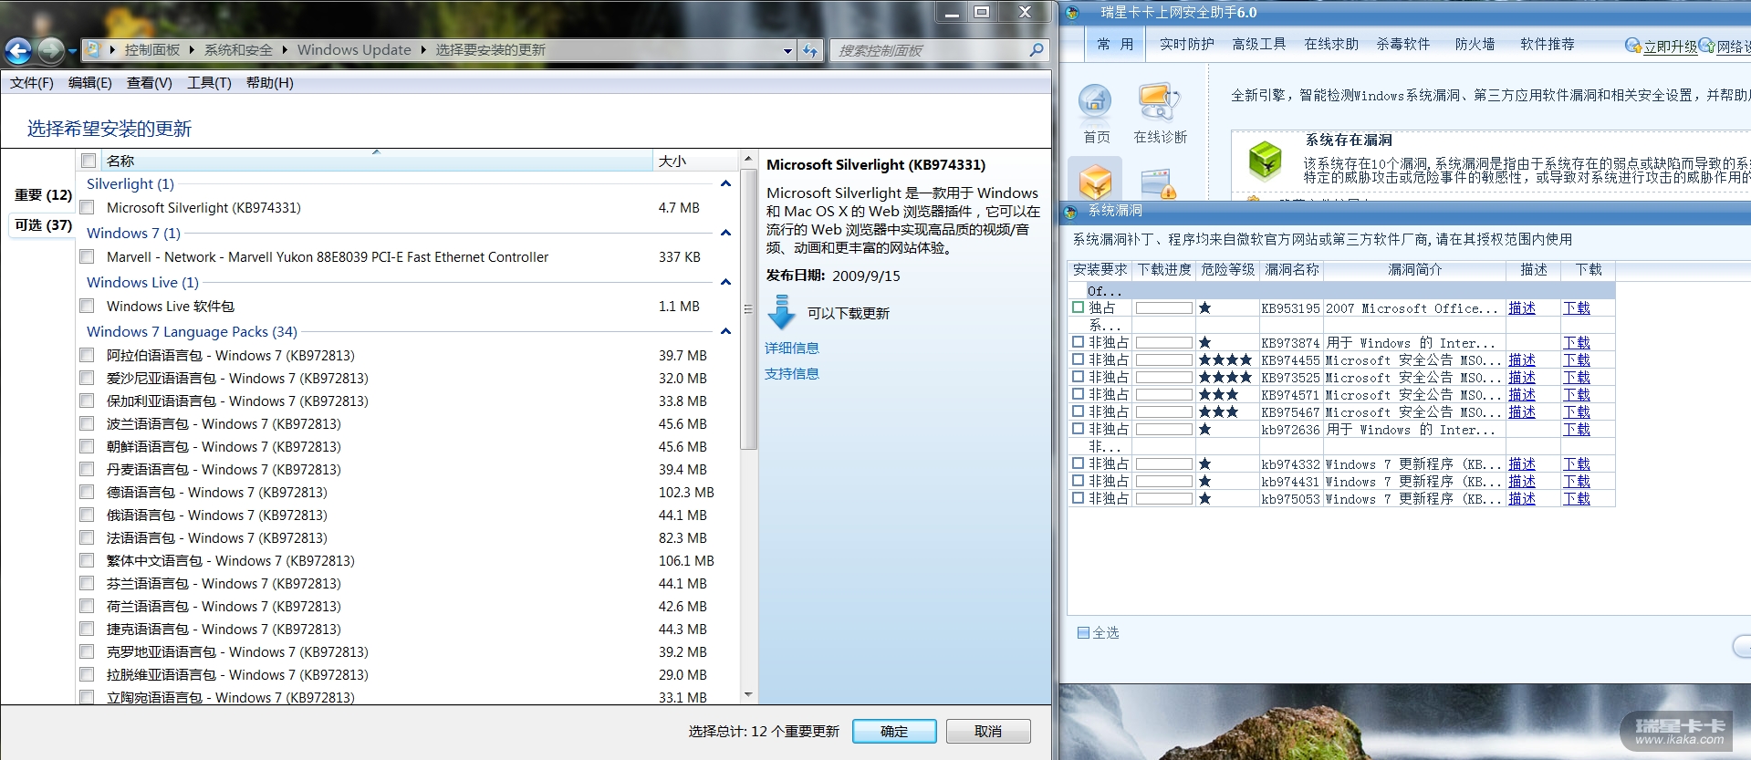Click the 瑞星卡卡 title bar icon
1751x760 pixels.
pyautogui.click(x=1072, y=12)
